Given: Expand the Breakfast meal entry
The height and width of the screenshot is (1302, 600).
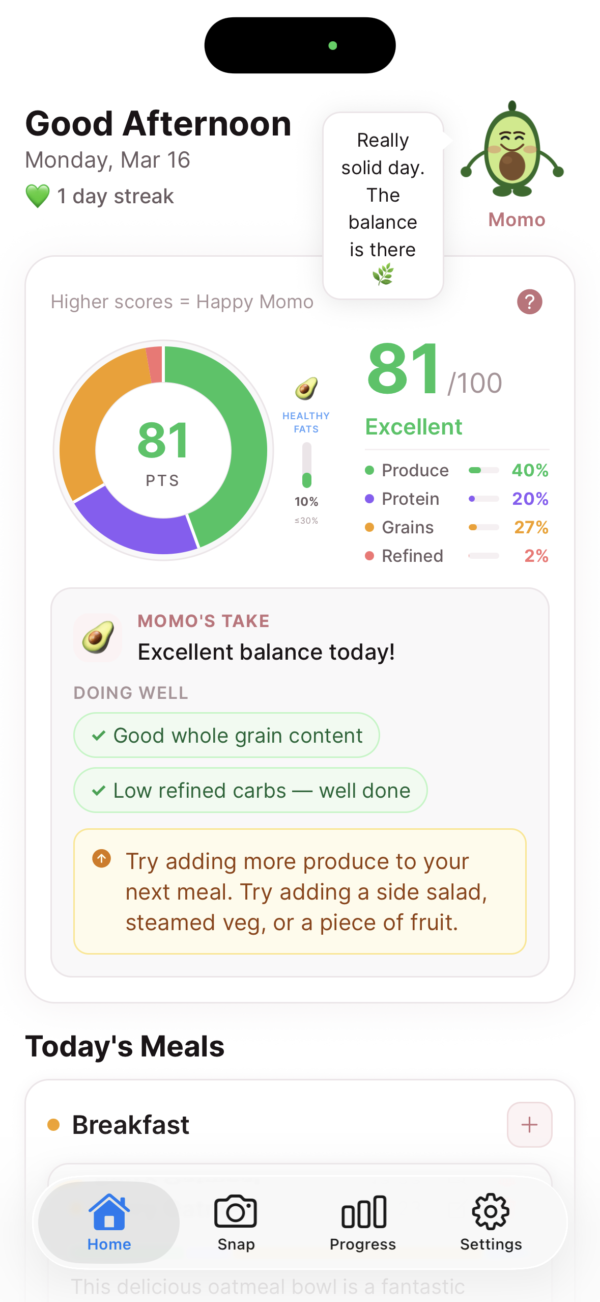Looking at the screenshot, I should [131, 1125].
